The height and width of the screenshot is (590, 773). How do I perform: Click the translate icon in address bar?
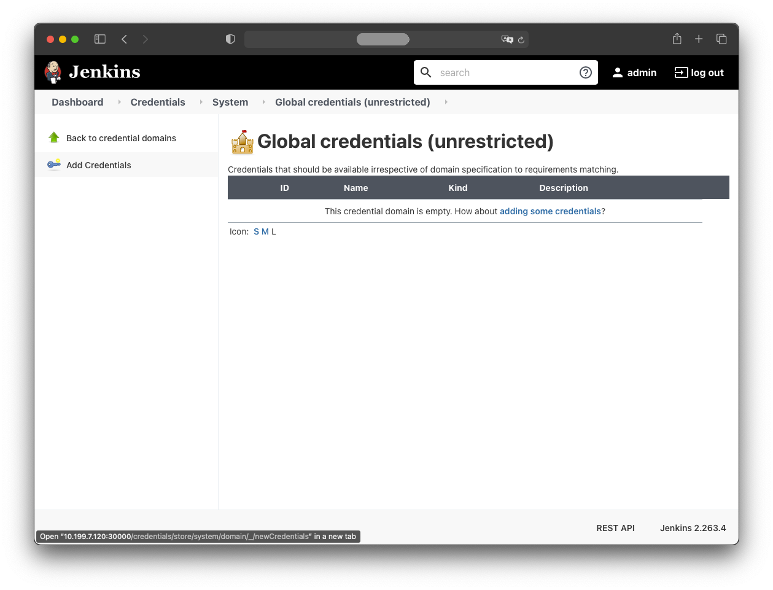tap(507, 39)
